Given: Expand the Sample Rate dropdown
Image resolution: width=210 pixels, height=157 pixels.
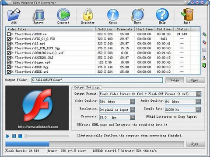Looking at the screenshot, I should coord(198,109).
